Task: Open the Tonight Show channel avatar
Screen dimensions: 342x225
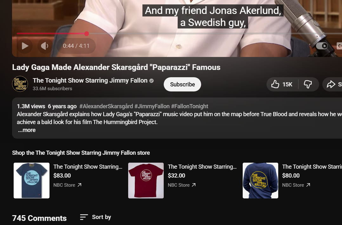Action: click(20, 84)
